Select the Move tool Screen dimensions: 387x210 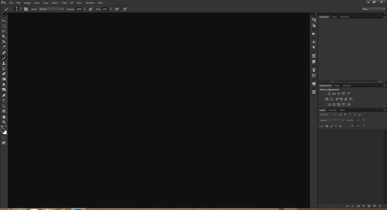pyautogui.click(x=4, y=21)
